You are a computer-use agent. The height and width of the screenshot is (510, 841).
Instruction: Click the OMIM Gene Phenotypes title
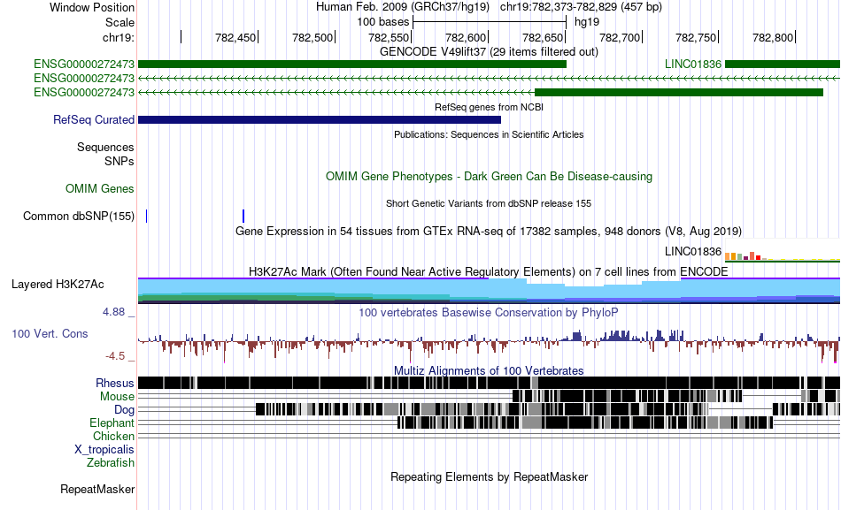(490, 176)
